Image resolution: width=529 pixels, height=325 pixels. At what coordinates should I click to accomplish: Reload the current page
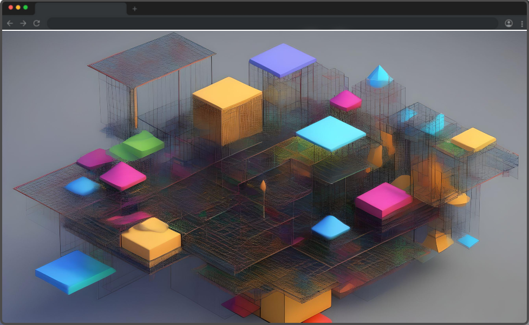(37, 23)
